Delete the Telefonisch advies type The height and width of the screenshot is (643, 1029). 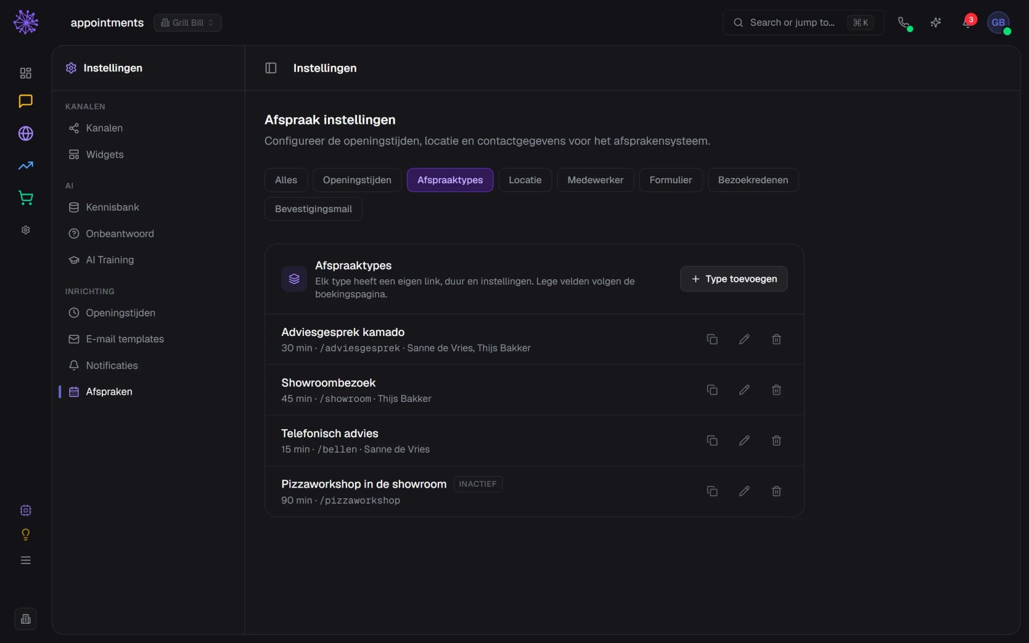coord(776,440)
